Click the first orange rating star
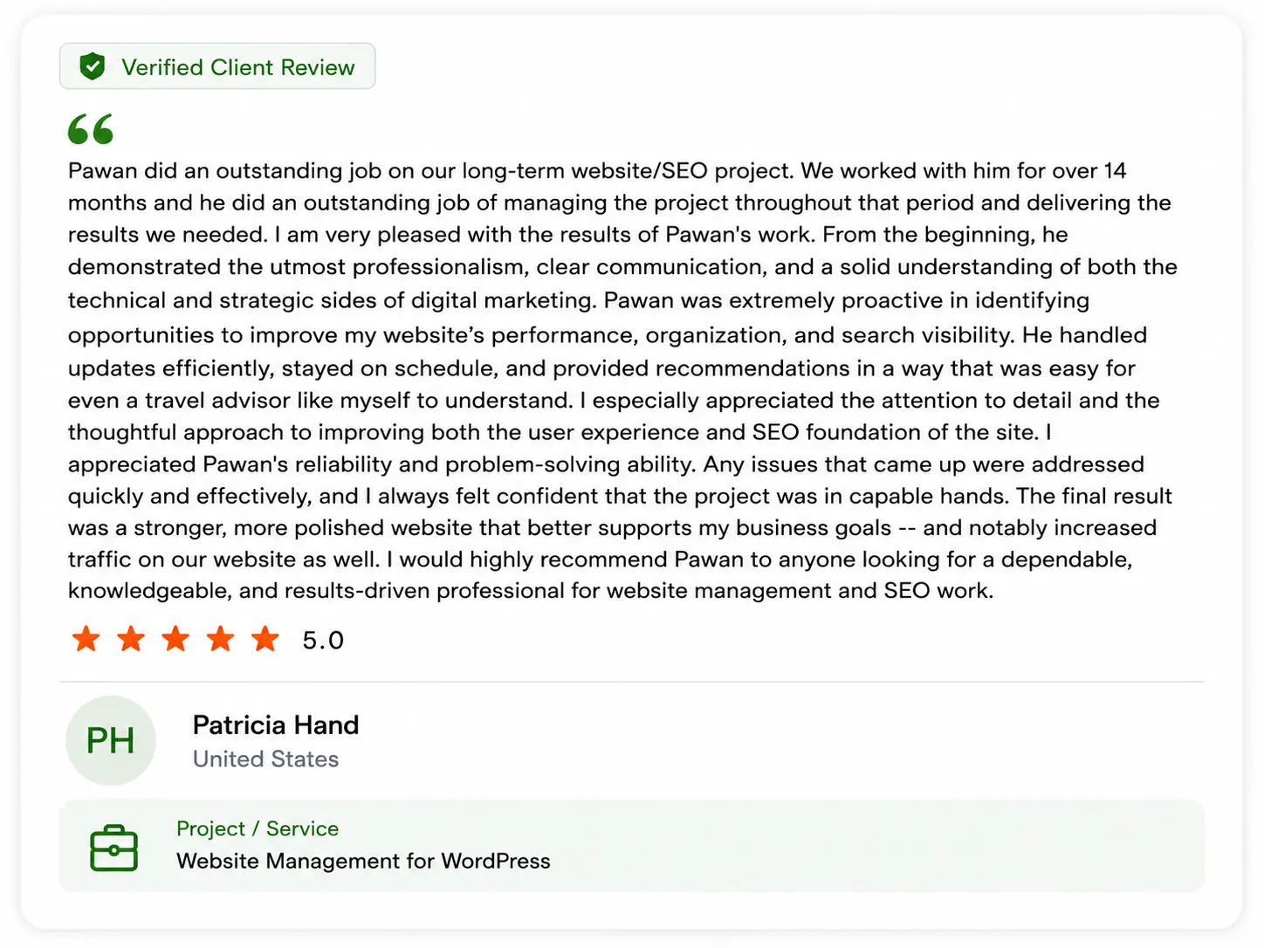 click(86, 639)
